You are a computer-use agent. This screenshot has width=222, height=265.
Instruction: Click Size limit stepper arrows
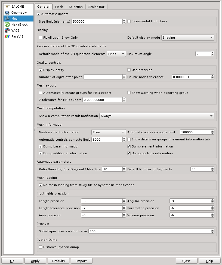click(124, 21)
